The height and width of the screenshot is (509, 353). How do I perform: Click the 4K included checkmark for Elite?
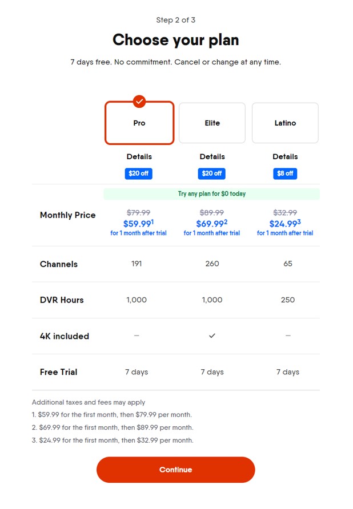[212, 336]
